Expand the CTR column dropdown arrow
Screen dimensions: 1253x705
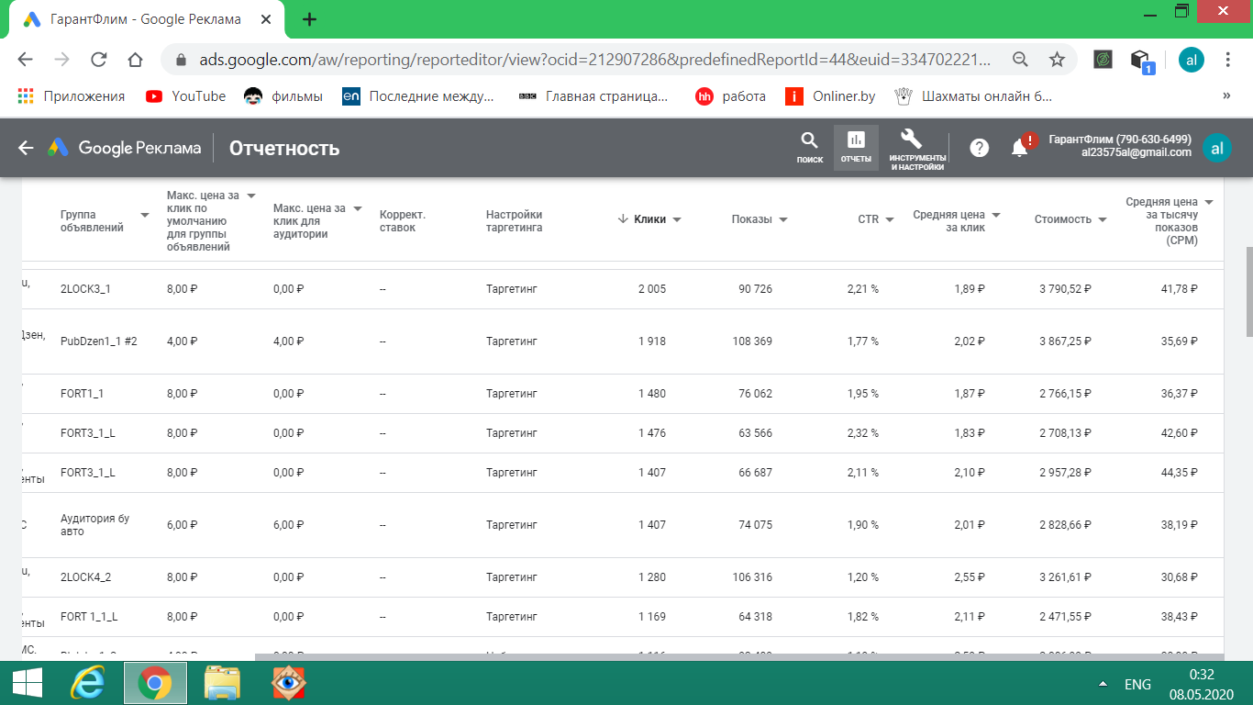tap(890, 219)
